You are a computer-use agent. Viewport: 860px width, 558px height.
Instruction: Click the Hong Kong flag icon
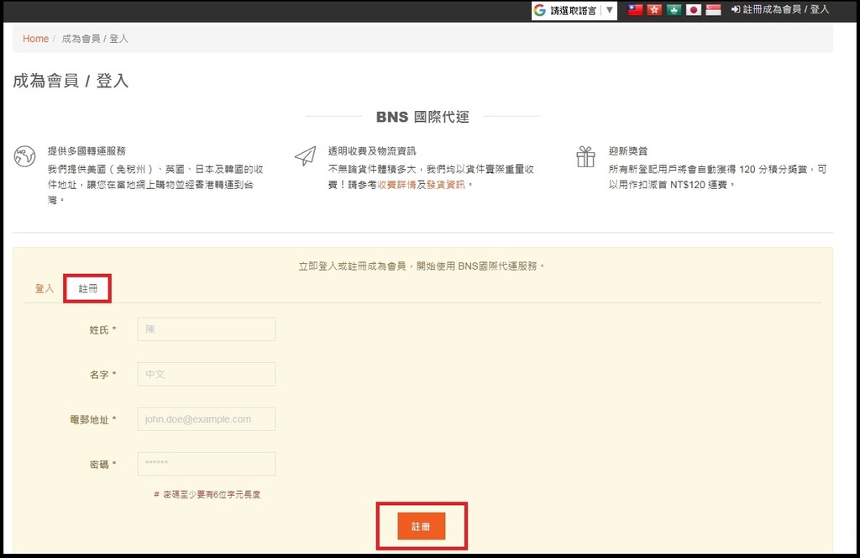point(654,10)
